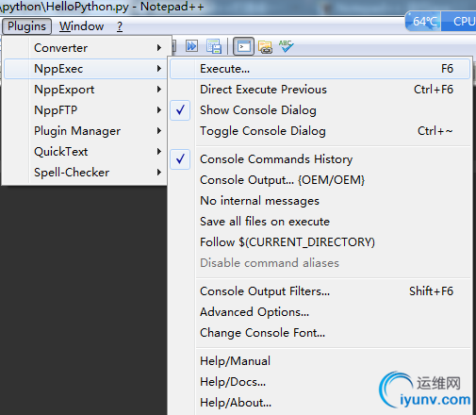This screenshot has width=476, height=415.
Task: Choose Direct Execute Previous
Action: (320, 90)
